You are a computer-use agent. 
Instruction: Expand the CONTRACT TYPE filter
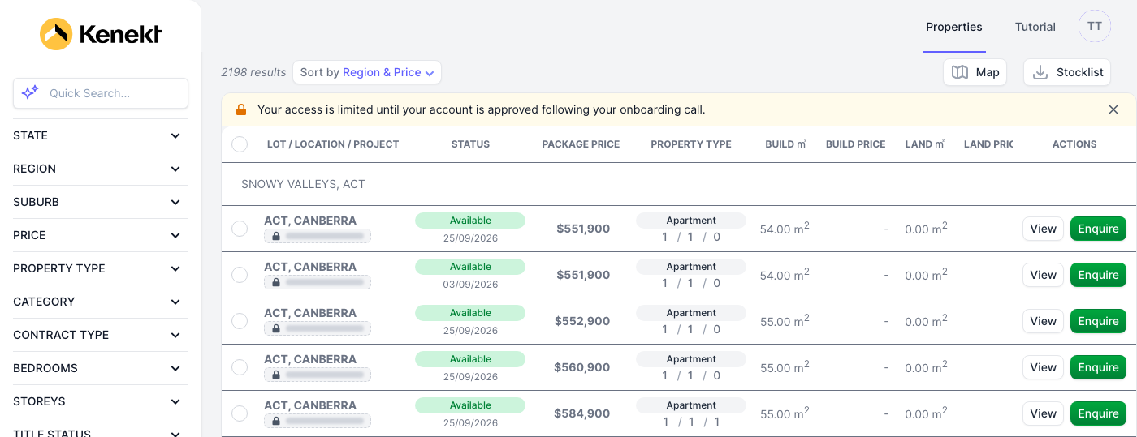tap(101, 335)
